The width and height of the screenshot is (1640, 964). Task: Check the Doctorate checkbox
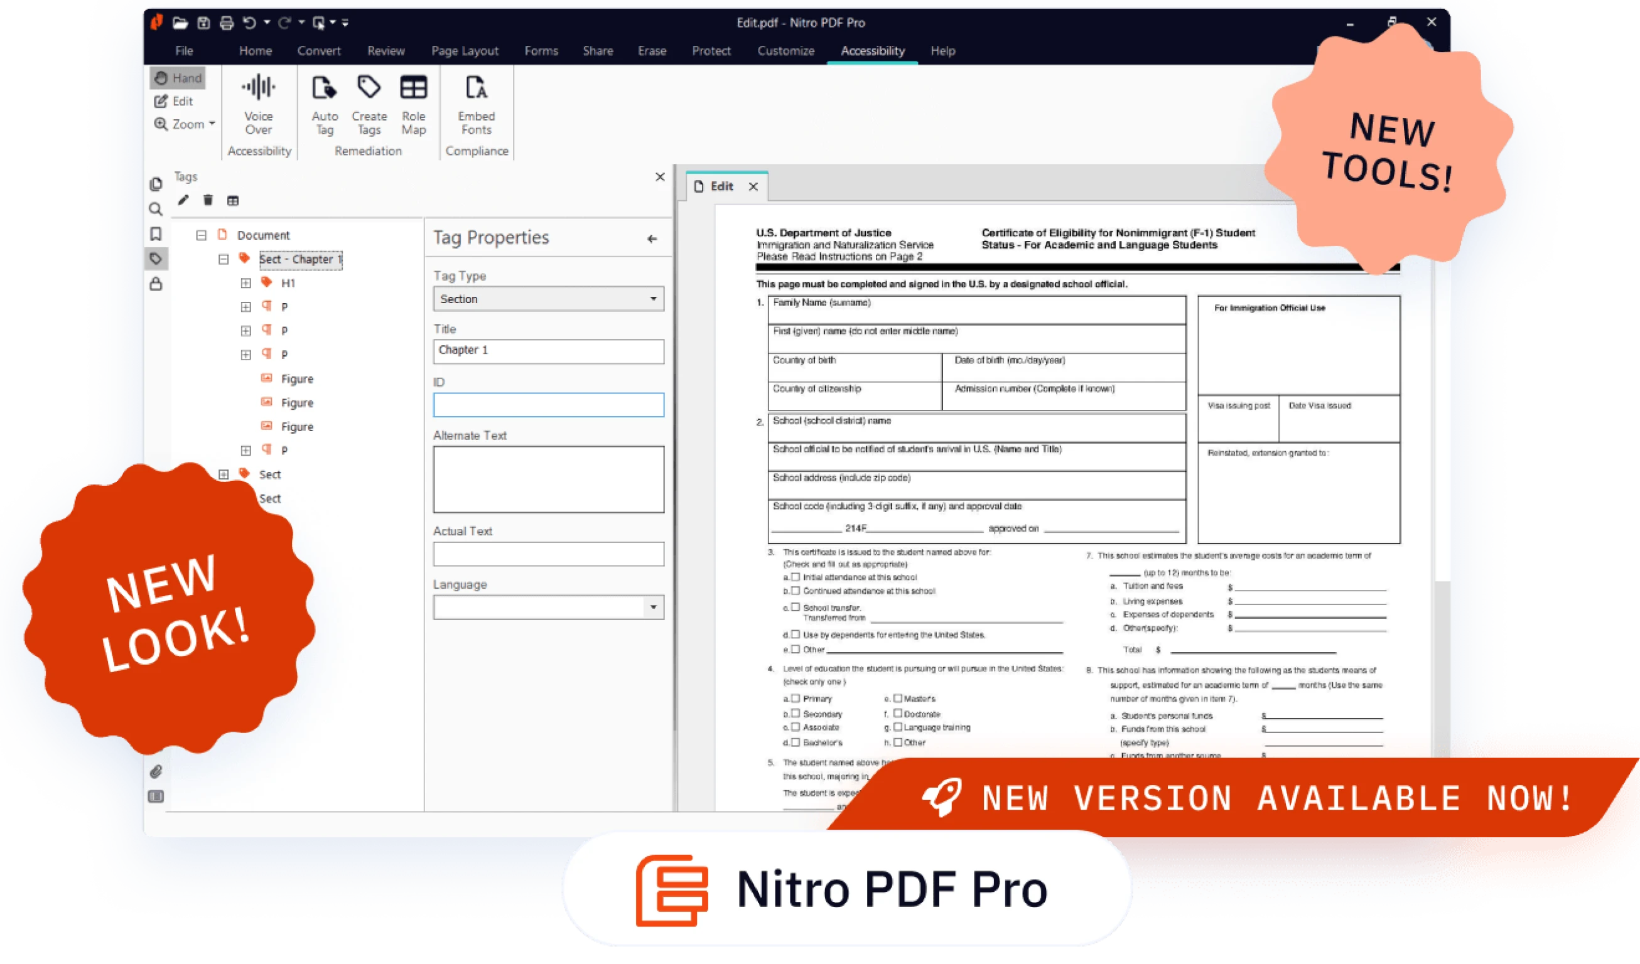point(897,713)
